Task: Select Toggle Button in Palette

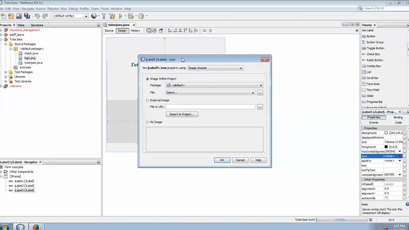Action: [x=375, y=49]
